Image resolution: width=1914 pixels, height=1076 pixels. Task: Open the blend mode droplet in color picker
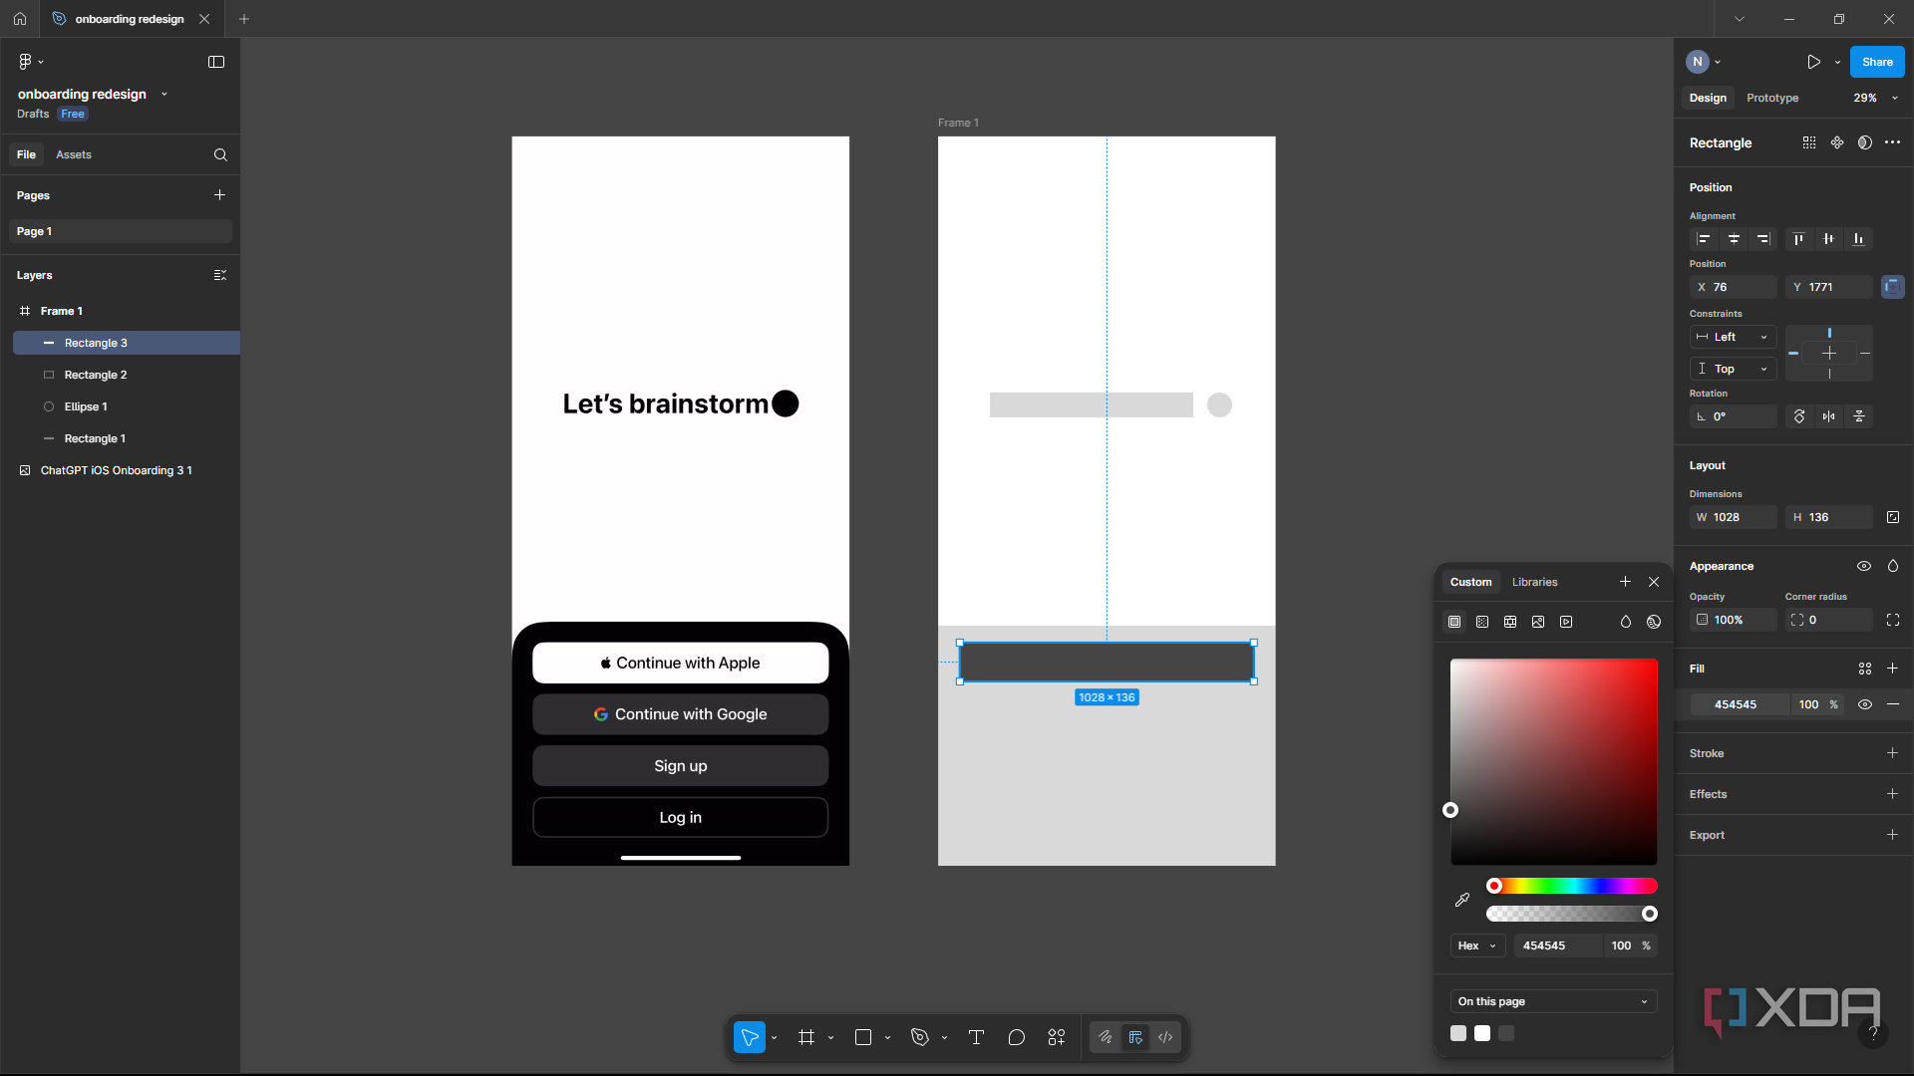(1626, 622)
